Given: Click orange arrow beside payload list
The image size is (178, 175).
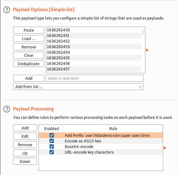Looking at the screenshot, I should 147,50.
